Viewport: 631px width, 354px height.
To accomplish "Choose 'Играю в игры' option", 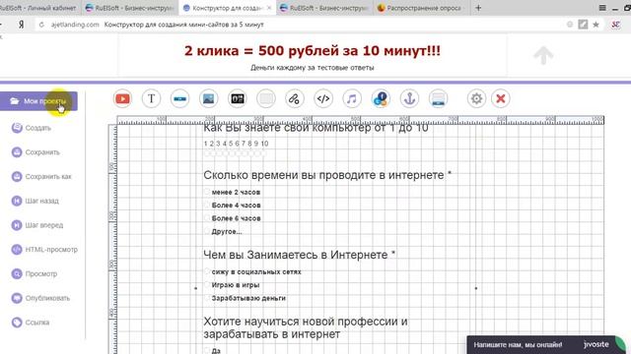I will pos(207,285).
